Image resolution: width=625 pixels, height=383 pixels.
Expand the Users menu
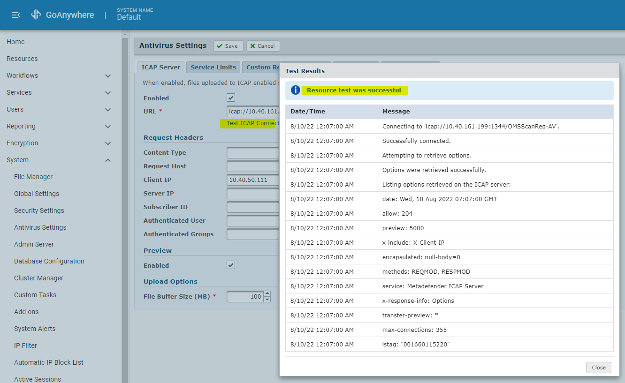108,109
